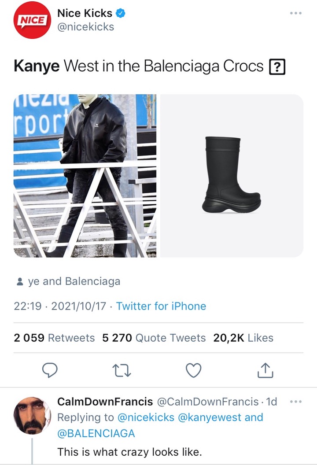Click @BALENCIAGA mention in reply
This screenshot has width=317, height=465.
pos(96,433)
